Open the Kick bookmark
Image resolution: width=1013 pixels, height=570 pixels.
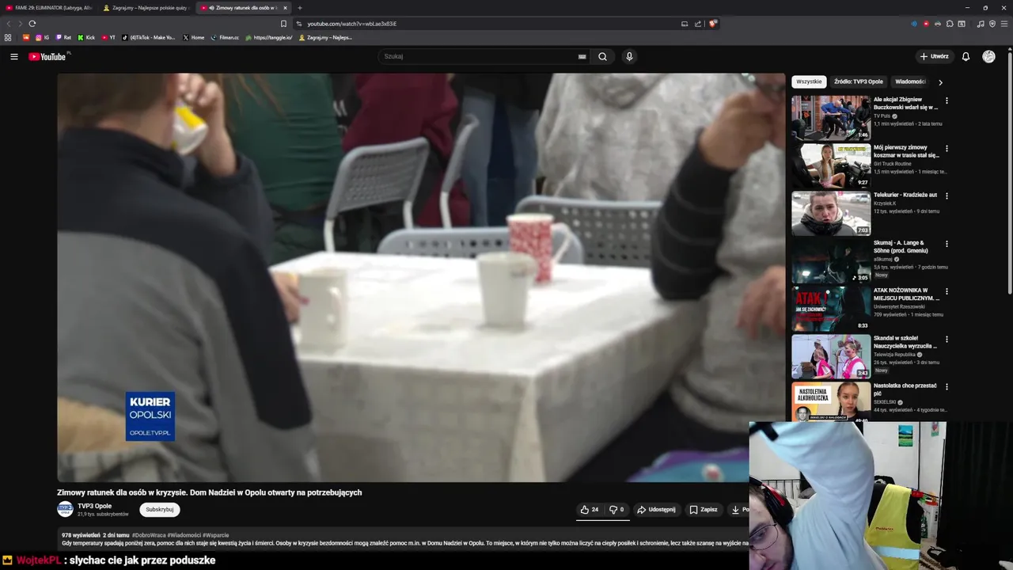point(86,37)
